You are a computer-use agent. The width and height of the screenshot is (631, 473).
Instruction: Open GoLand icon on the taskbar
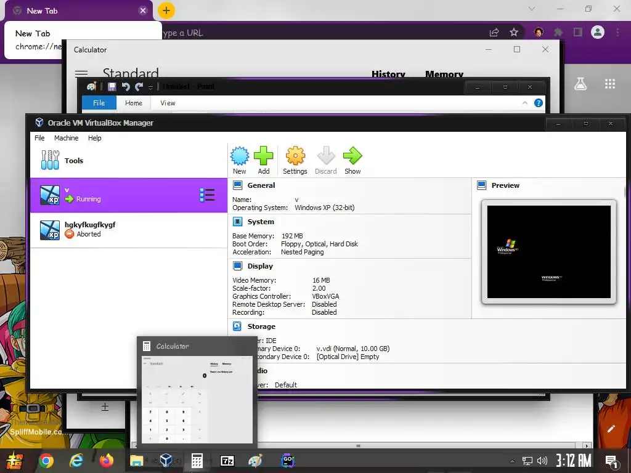click(287, 461)
